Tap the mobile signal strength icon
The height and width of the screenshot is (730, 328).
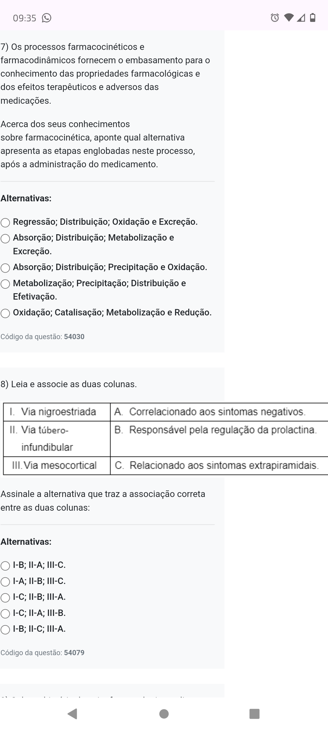tap(301, 18)
